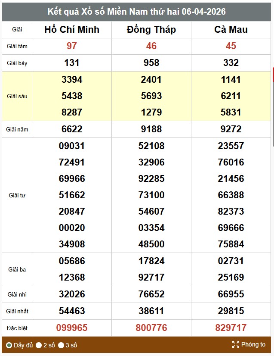Select the 3 số radio option
The width and height of the screenshot is (274, 356).
tap(61, 345)
